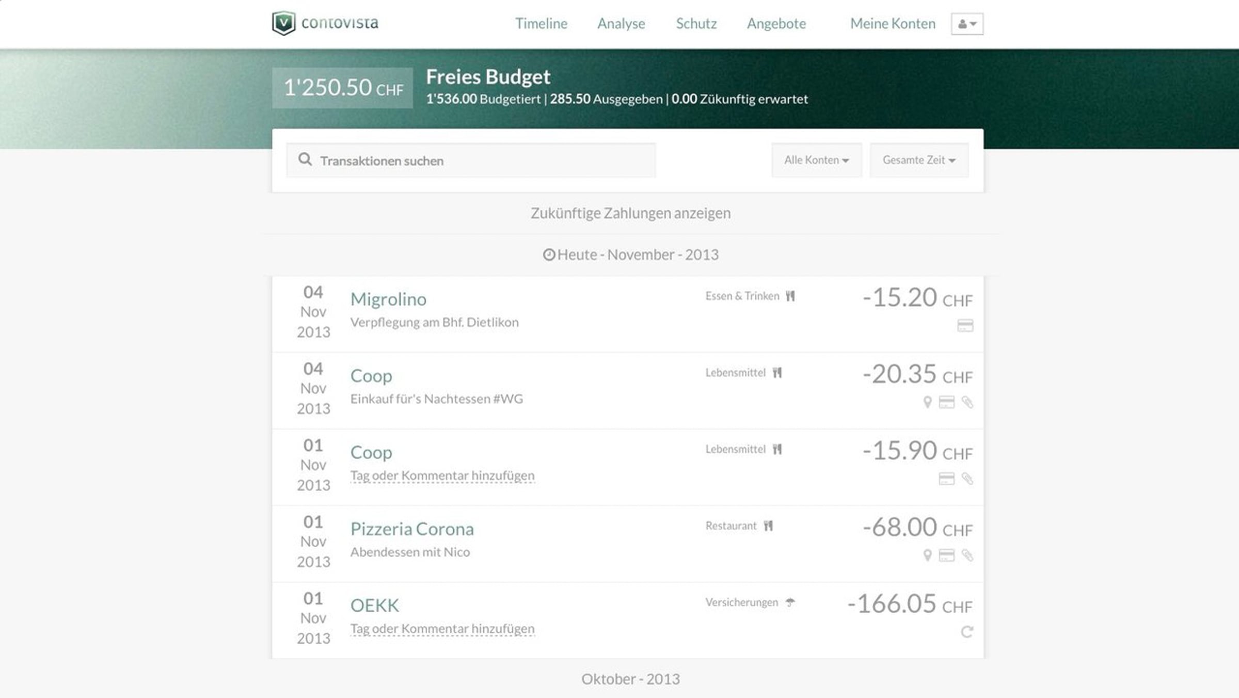Click the Restaurant category label

click(730, 526)
